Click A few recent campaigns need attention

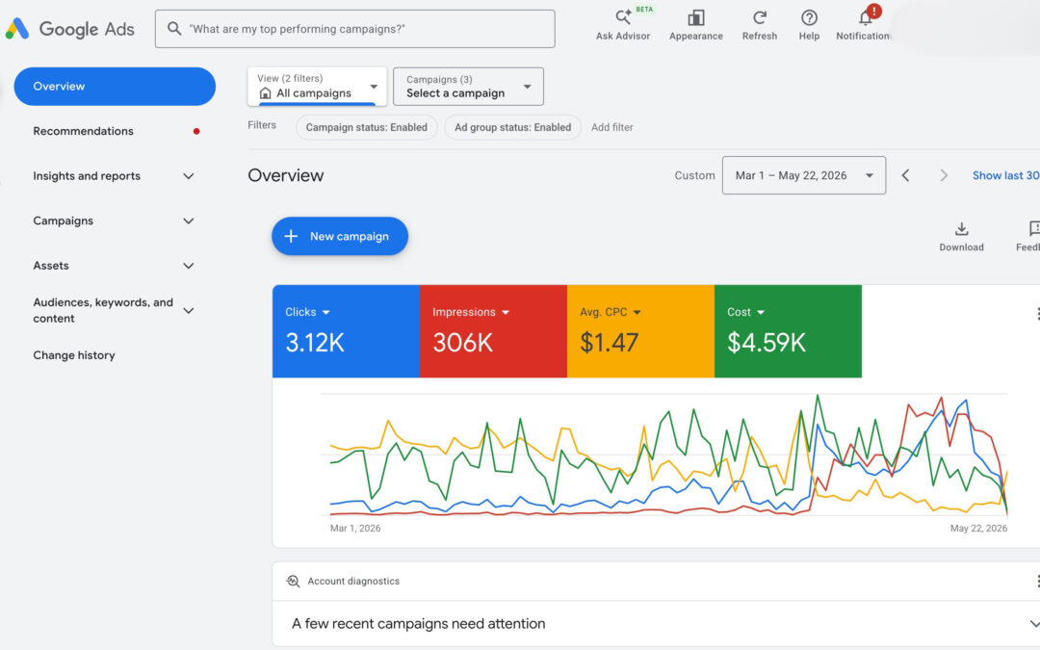click(x=419, y=623)
